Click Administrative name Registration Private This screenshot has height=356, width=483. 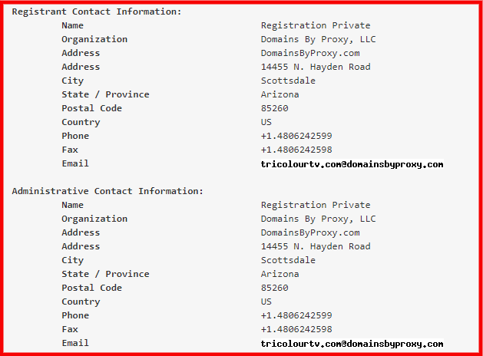click(316, 205)
